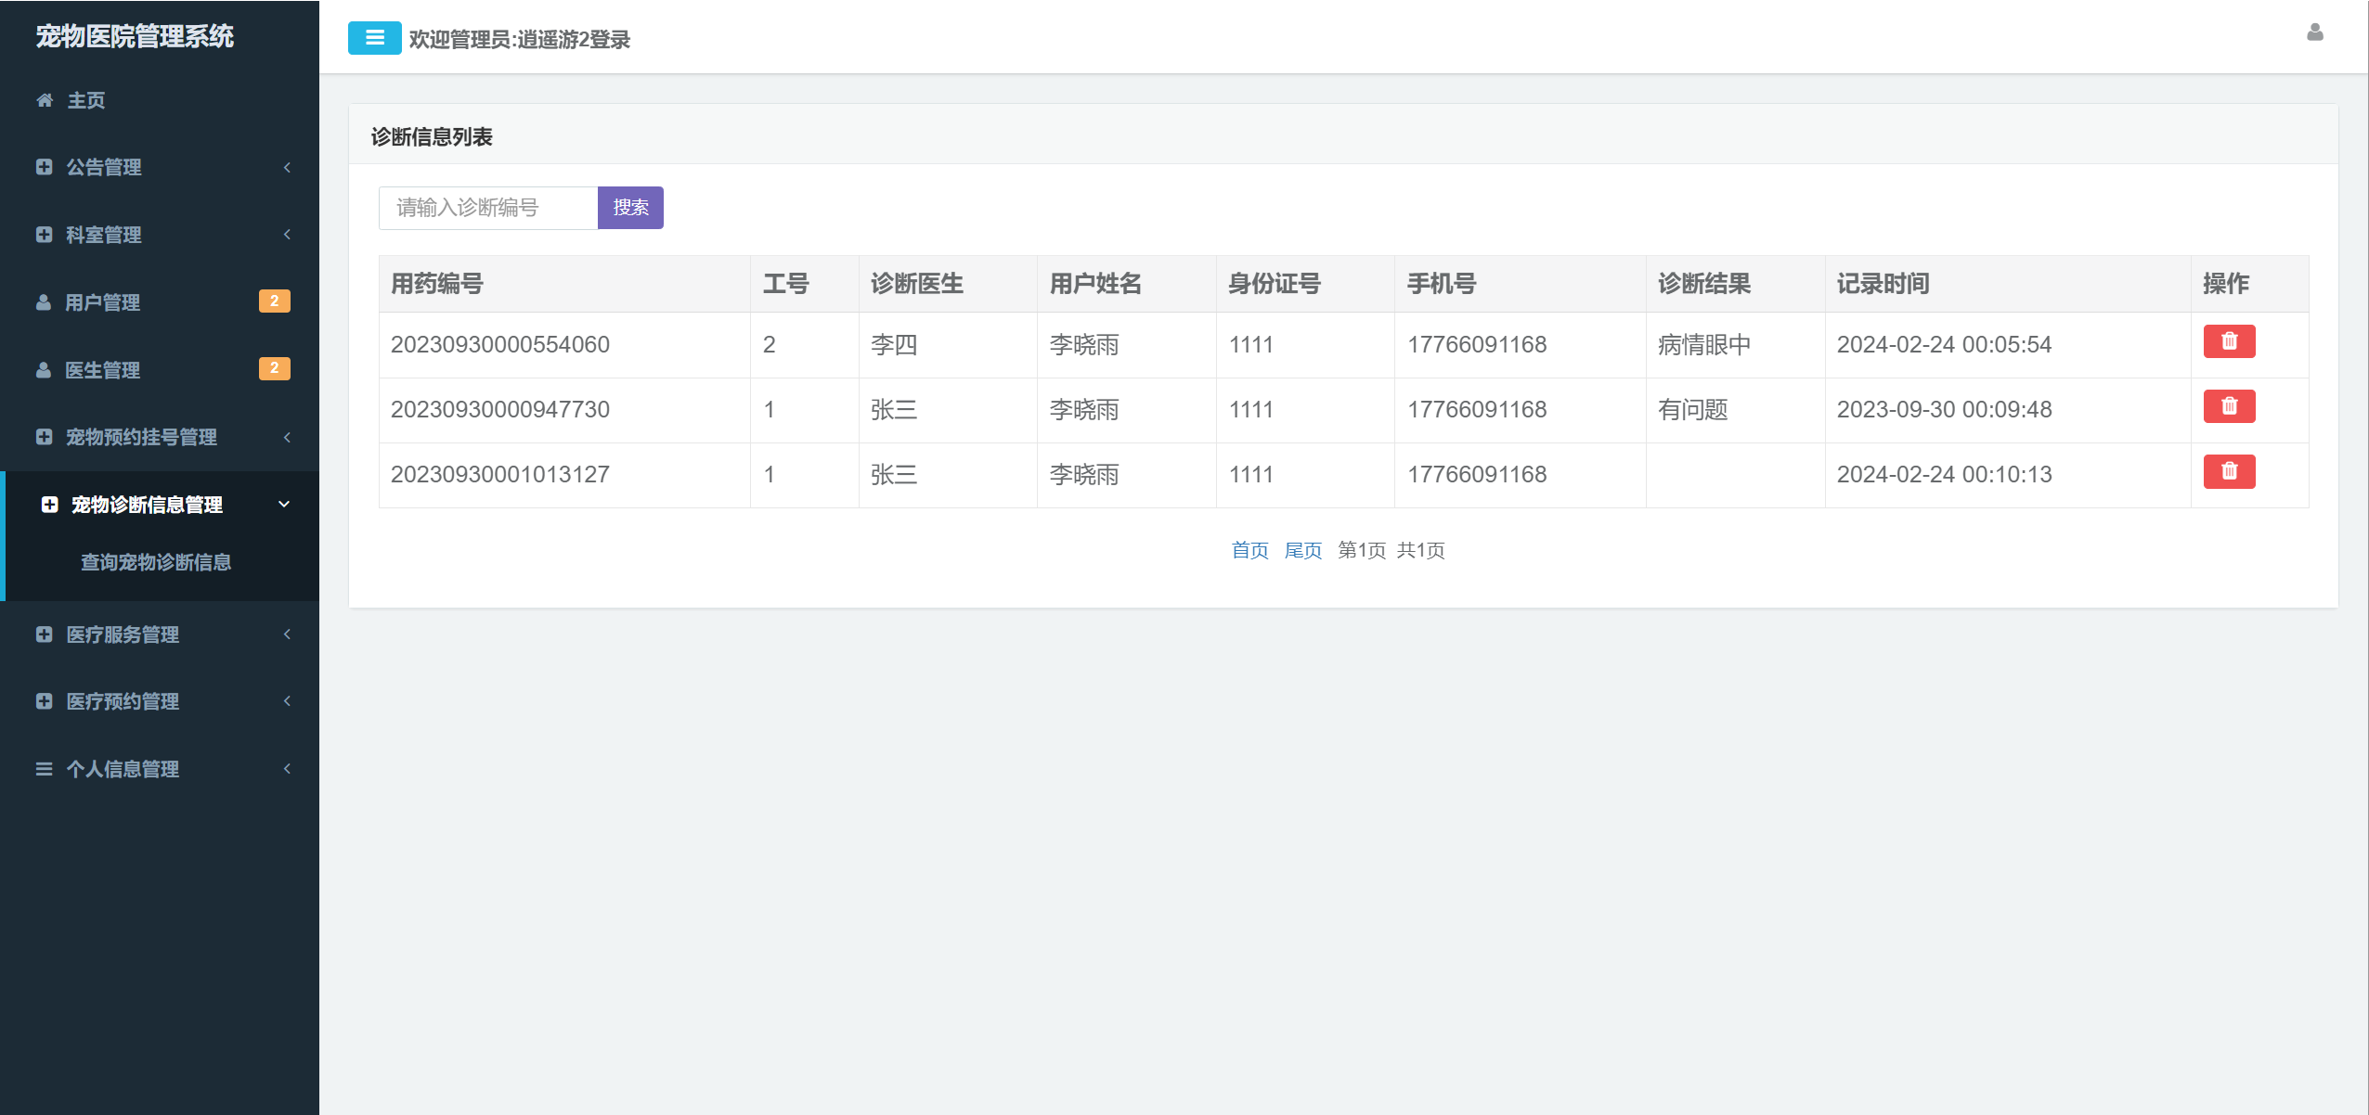Delete the diagnosis record numbered 20230930000554060
Viewport: 2369px width, 1115px height.
[2229, 341]
